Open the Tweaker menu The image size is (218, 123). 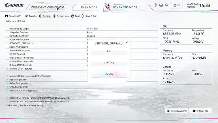coord(31,16)
